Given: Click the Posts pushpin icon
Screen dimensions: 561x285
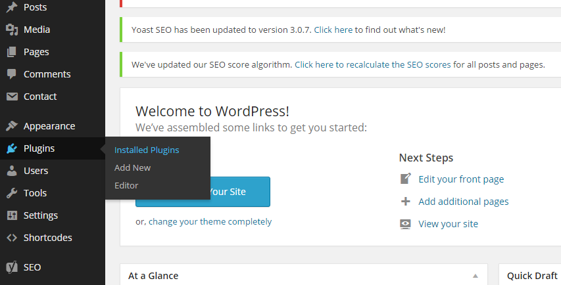Looking at the screenshot, I should pyautogui.click(x=11, y=7).
